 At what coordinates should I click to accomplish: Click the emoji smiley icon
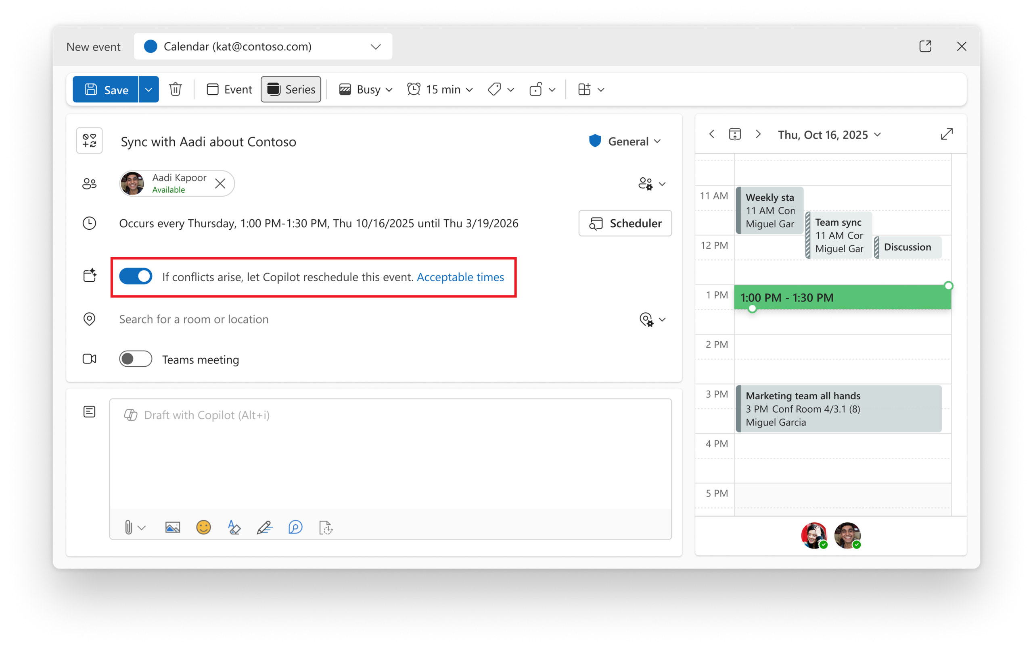coord(203,527)
